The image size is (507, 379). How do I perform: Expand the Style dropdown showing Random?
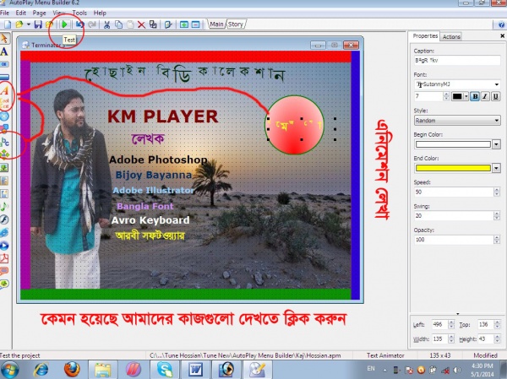[x=497, y=121]
